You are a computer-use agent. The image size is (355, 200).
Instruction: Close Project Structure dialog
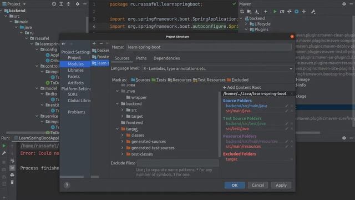point(292,37)
